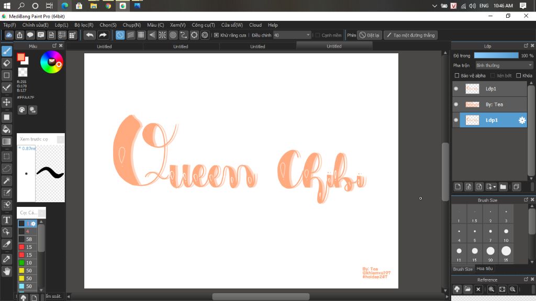Select the Text tool
This screenshot has width=536, height=301.
click(x=6, y=220)
